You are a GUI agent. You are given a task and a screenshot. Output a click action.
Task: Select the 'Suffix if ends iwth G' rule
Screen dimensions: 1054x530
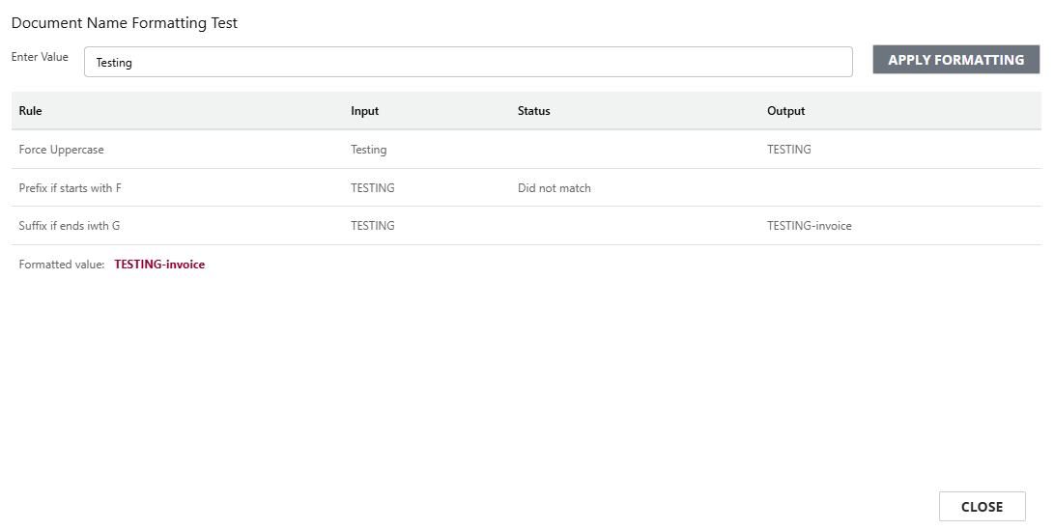click(70, 226)
